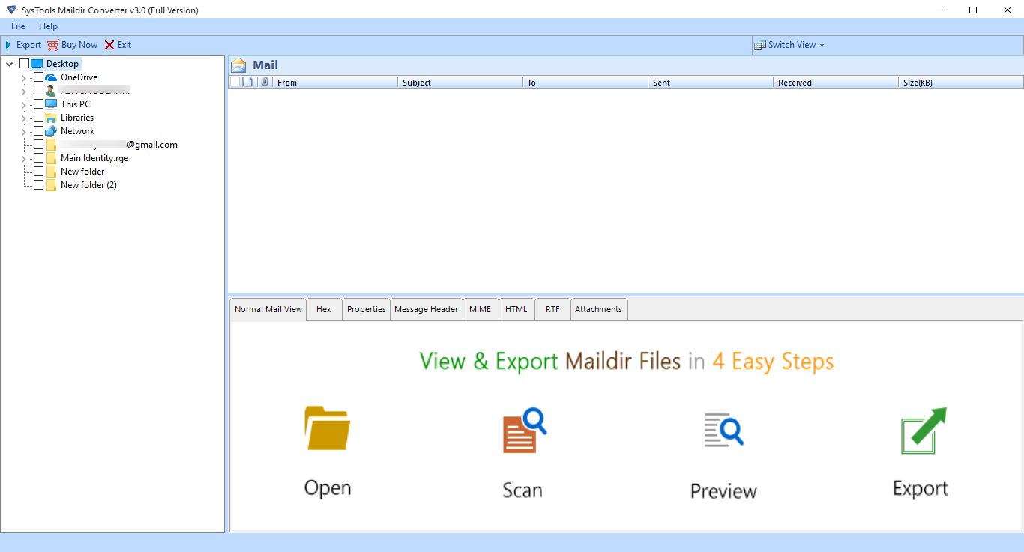The width and height of the screenshot is (1024, 552).
Task: Collapse the Desktop tree node
Action: (x=9, y=64)
